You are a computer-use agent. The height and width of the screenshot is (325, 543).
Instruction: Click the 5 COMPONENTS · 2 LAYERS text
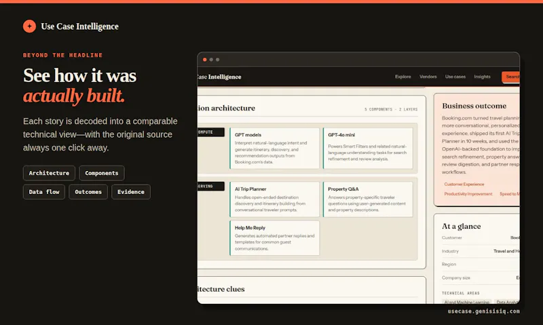pyautogui.click(x=391, y=109)
